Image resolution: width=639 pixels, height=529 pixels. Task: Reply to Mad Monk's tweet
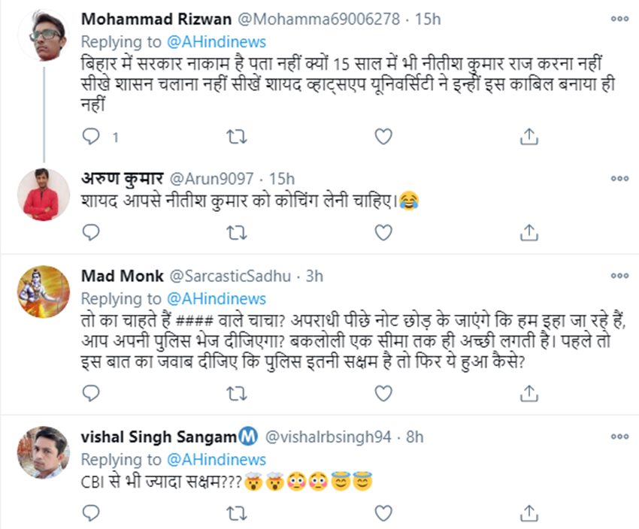(x=91, y=393)
